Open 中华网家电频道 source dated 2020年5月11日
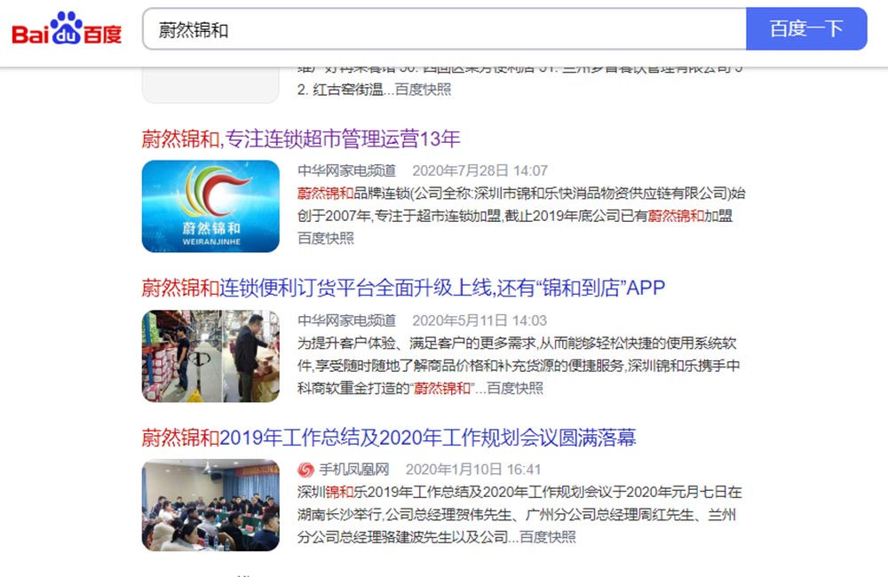 tap(346, 320)
